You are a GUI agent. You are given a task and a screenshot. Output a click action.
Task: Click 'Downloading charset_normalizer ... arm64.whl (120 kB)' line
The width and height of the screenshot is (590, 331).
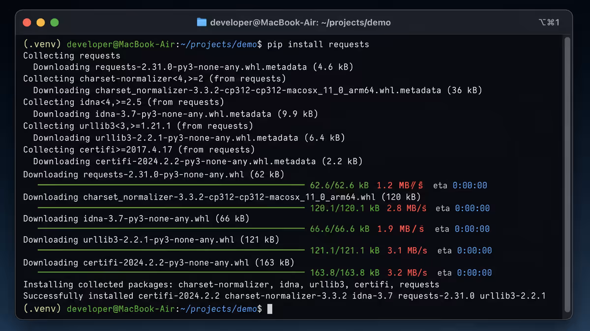pyautogui.click(x=222, y=197)
